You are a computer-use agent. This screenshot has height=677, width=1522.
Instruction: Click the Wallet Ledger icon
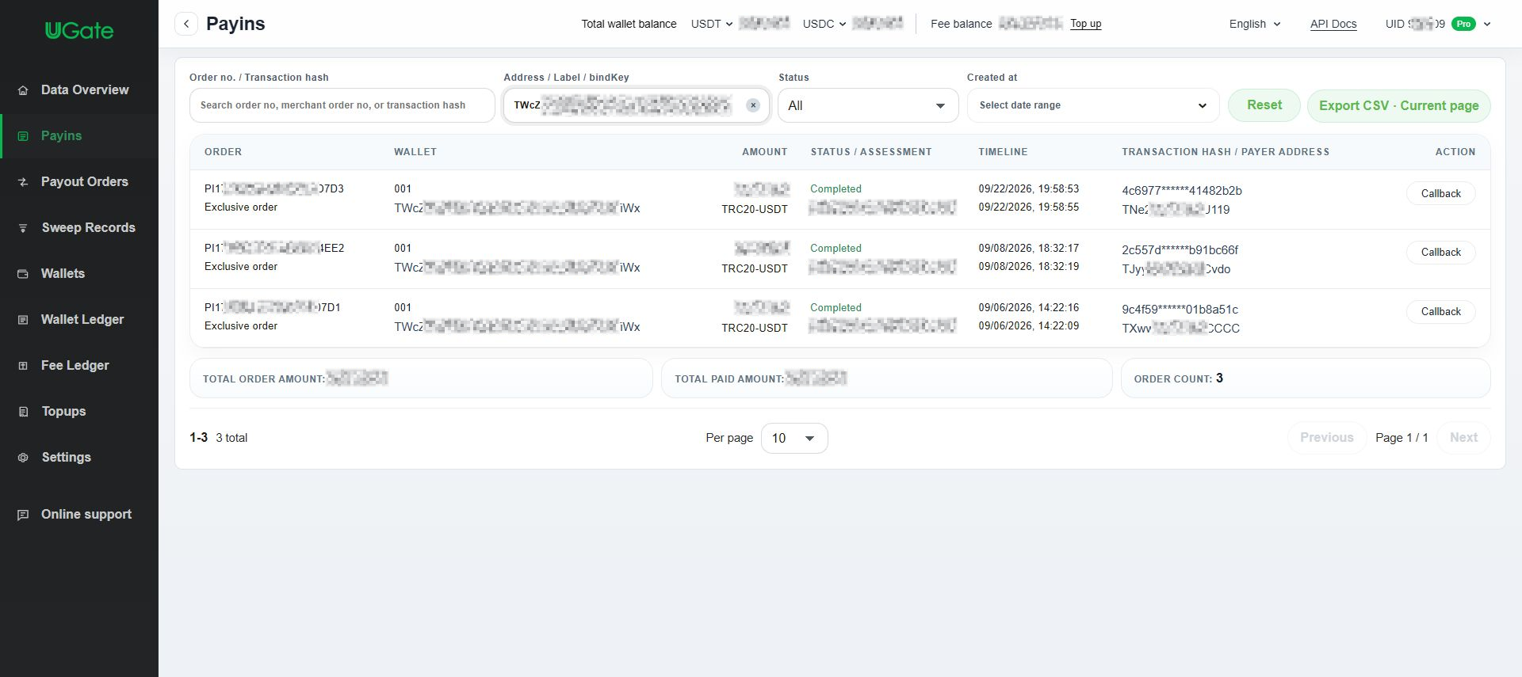(x=23, y=320)
